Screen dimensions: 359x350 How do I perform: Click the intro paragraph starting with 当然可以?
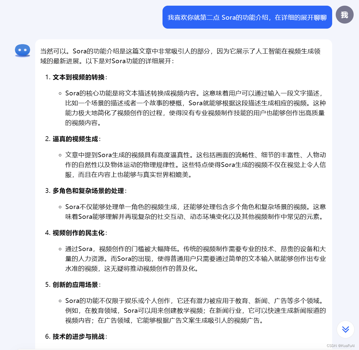(180, 56)
